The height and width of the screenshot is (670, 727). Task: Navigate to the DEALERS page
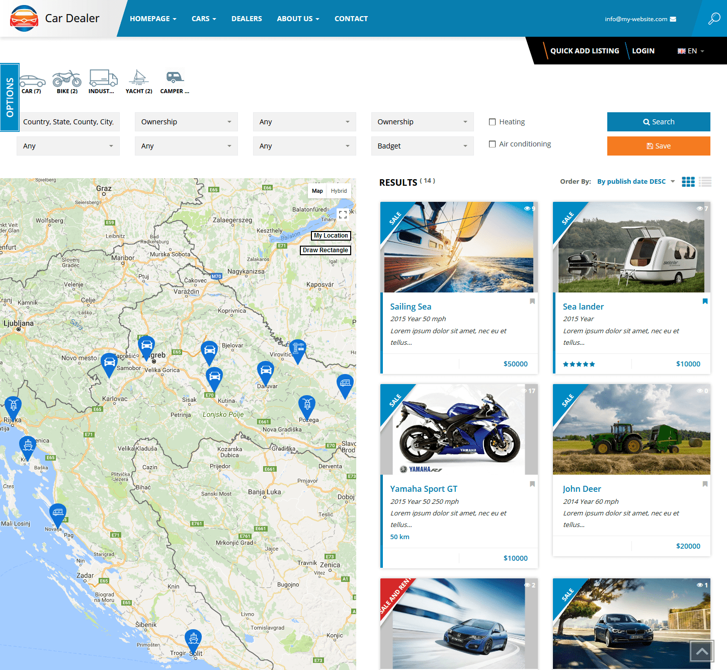click(x=247, y=19)
